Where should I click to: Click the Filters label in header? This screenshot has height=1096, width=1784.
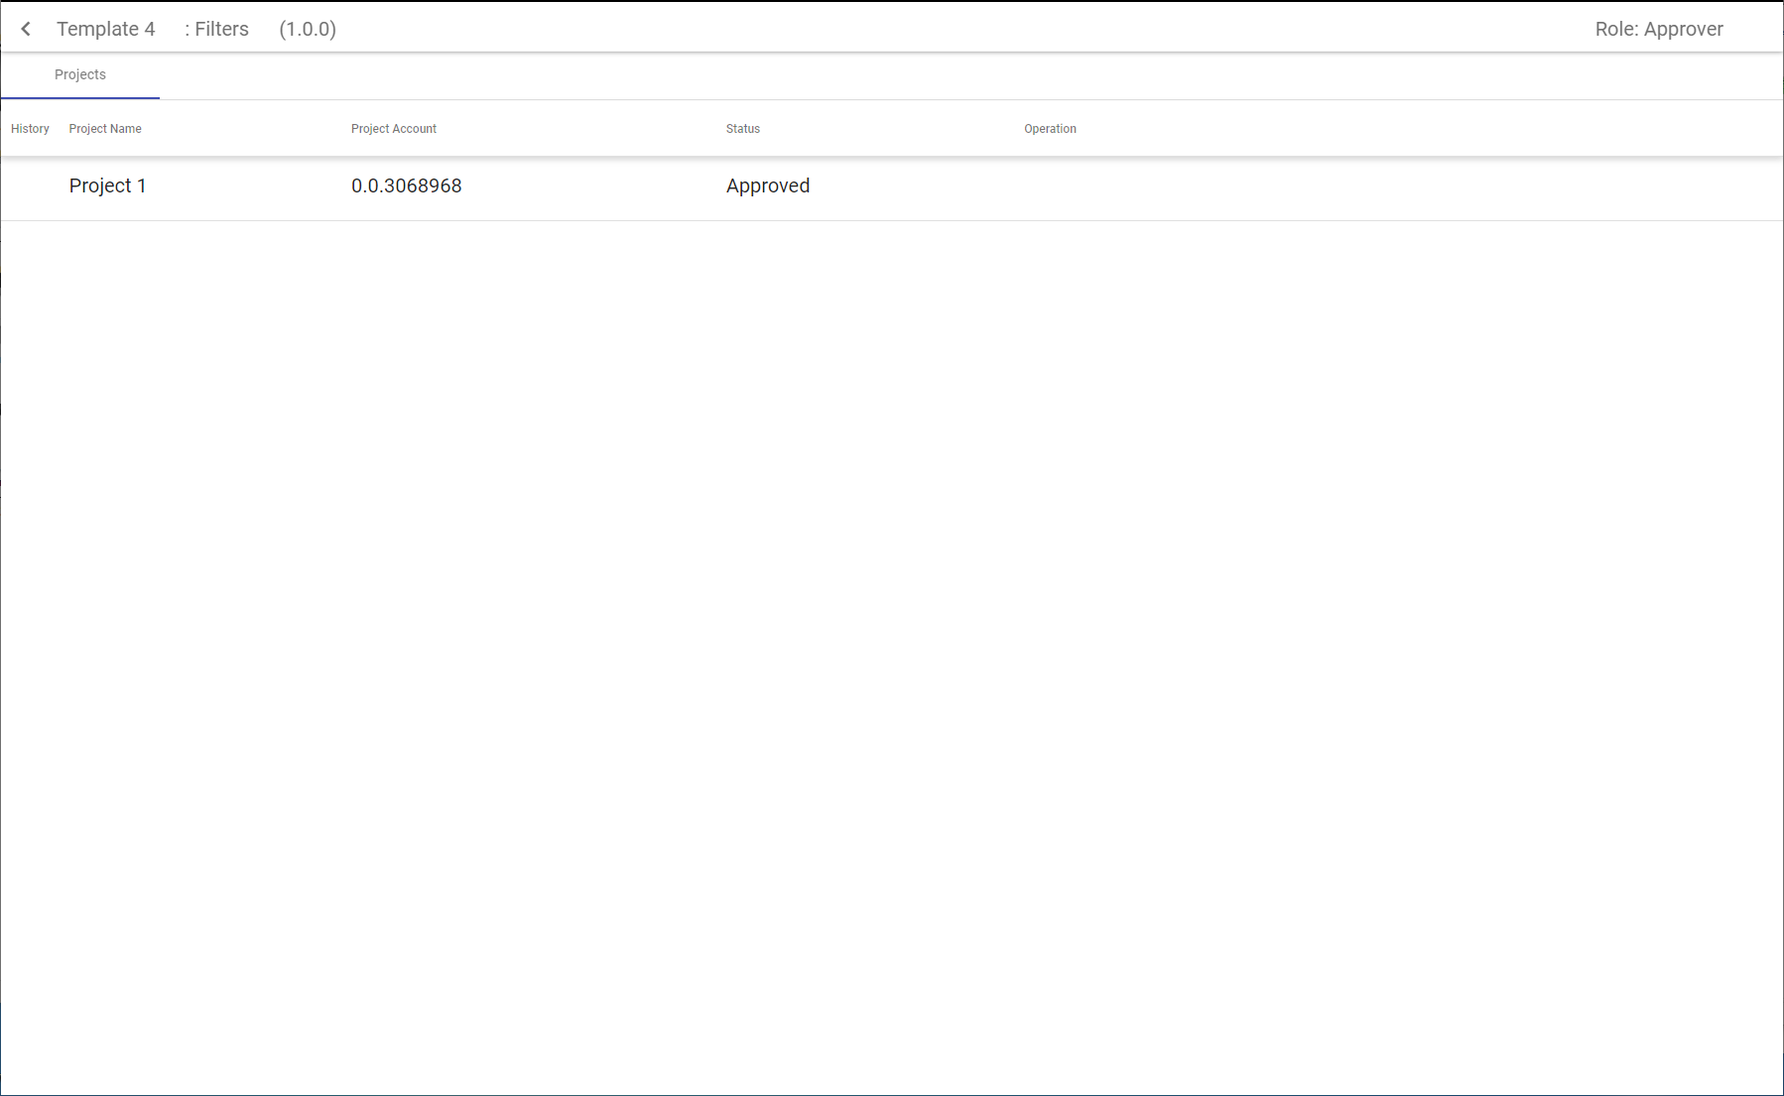[x=216, y=29]
